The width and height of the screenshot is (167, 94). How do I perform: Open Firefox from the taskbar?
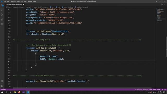coord(19,92)
